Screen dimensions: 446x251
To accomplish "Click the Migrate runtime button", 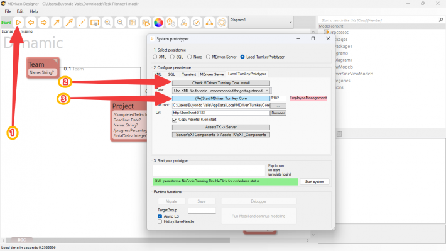I will pyautogui.click(x=171, y=201).
